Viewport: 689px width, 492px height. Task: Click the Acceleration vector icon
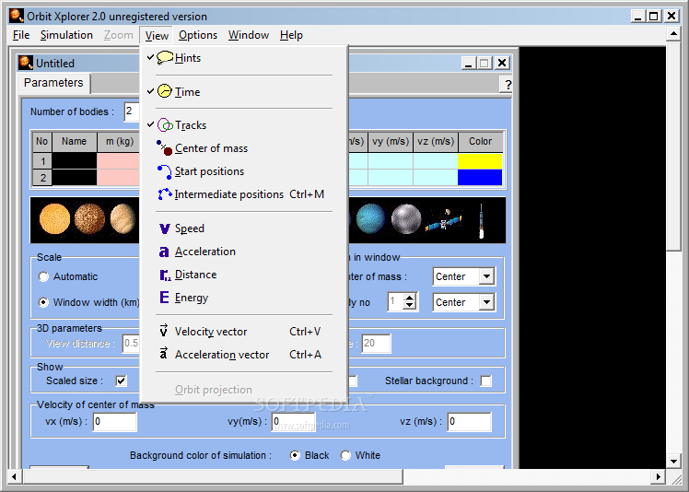163,353
